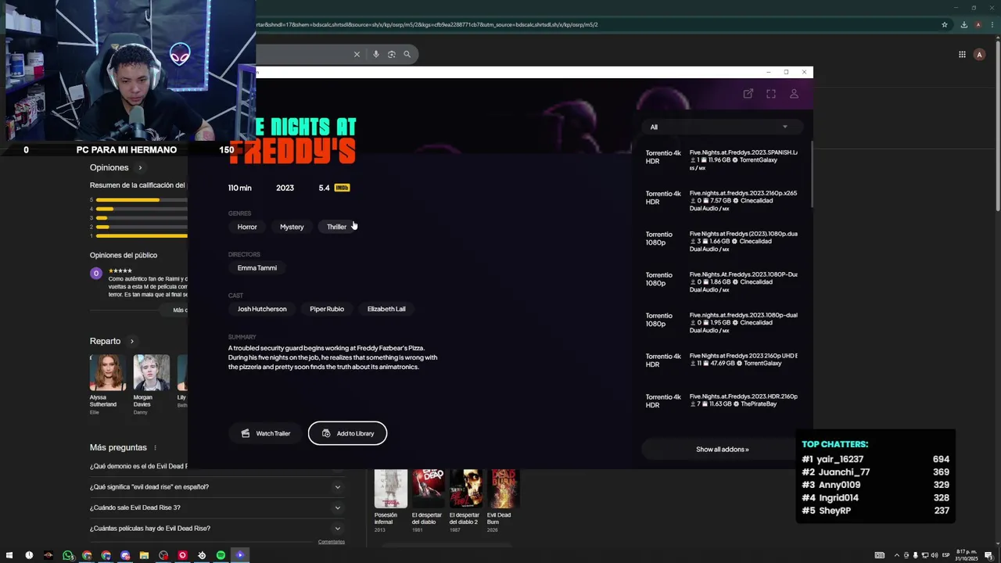1001x563 pixels.
Task: Click Show all addons link
Action: [722, 449]
